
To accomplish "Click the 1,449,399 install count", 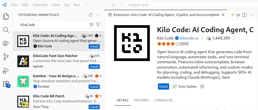I will coord(218,38).
